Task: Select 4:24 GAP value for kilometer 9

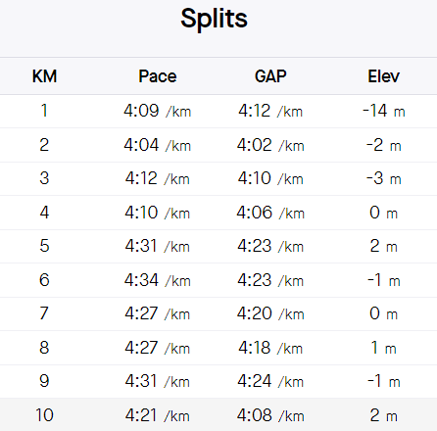Action: (270, 381)
